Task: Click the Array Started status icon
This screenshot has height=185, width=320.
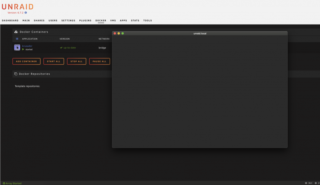Action: pyautogui.click(x=4, y=183)
